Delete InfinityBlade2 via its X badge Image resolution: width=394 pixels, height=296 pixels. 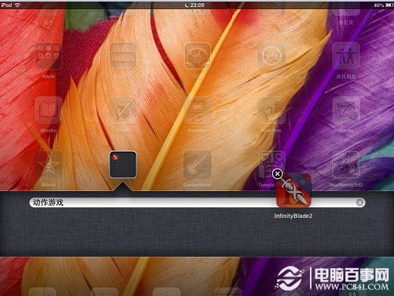tap(278, 174)
